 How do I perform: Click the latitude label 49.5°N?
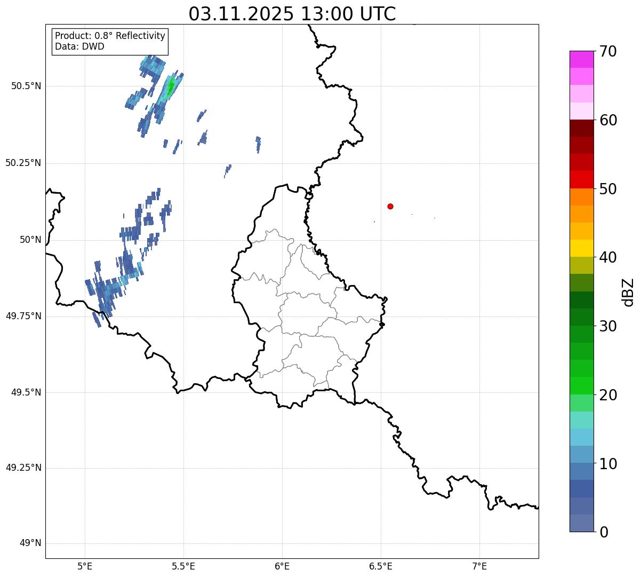click(x=26, y=392)
